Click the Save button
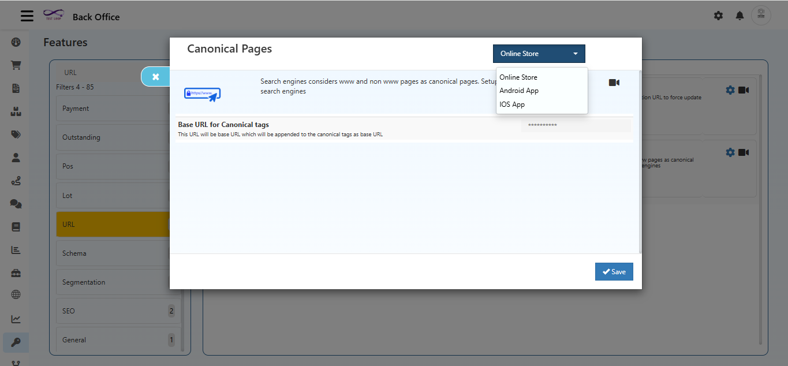788x366 pixels. pos(614,271)
